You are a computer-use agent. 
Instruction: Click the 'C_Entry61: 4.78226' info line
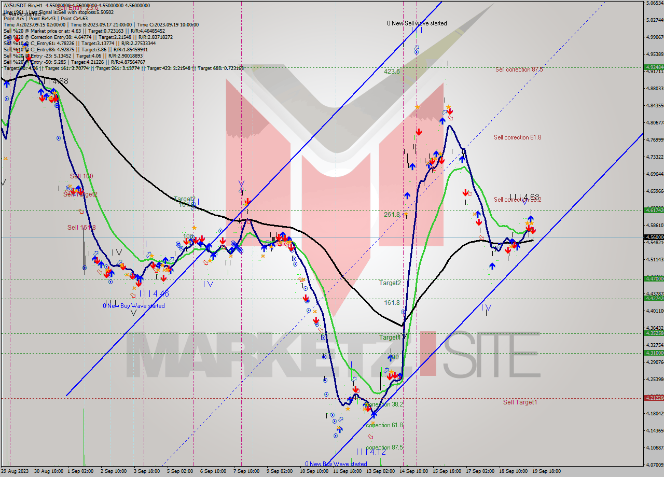pyautogui.click(x=80, y=43)
